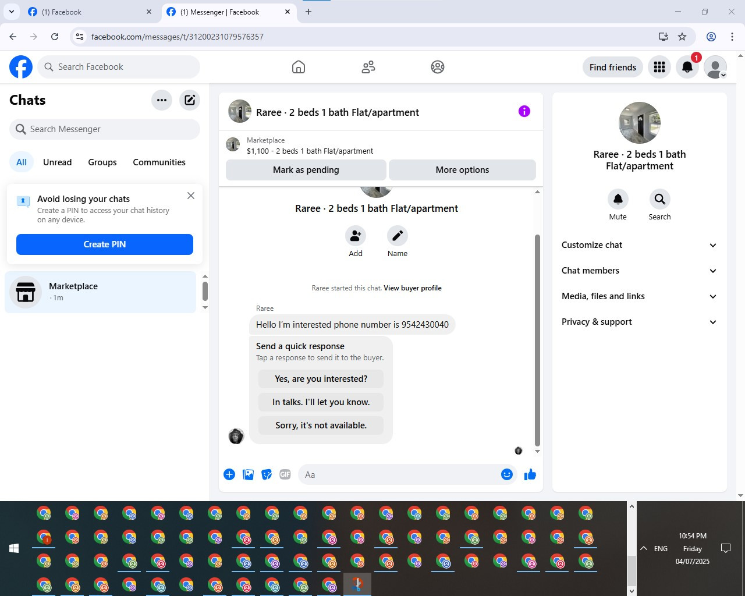Switch to the (1) Facebook browser tab
Image resolution: width=745 pixels, height=596 pixels.
[89, 12]
